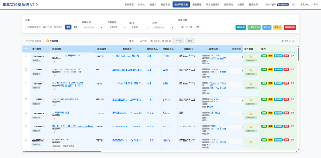Tick the first row's checkbox

click(x=26, y=56)
